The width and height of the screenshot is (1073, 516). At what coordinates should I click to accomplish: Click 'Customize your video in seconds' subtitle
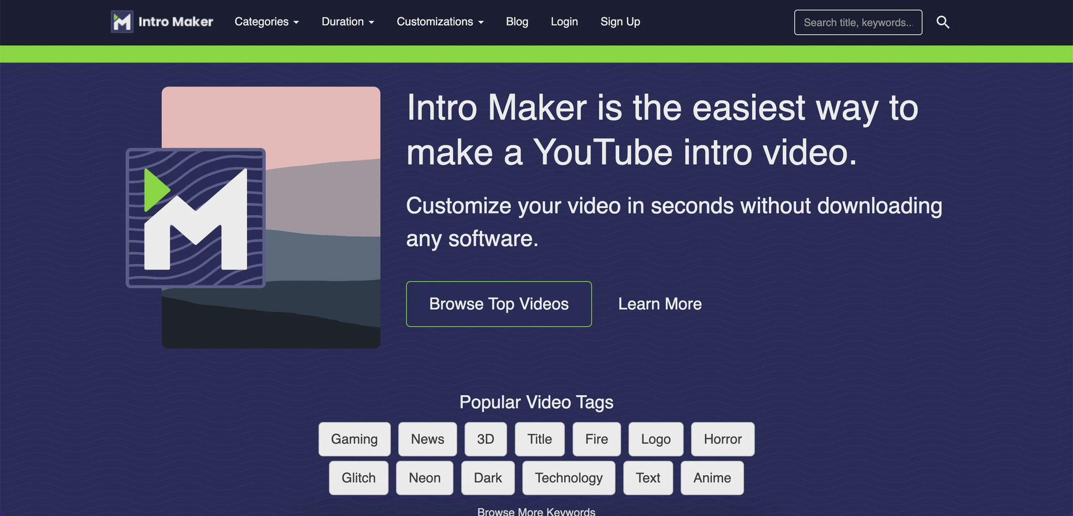[x=674, y=222]
